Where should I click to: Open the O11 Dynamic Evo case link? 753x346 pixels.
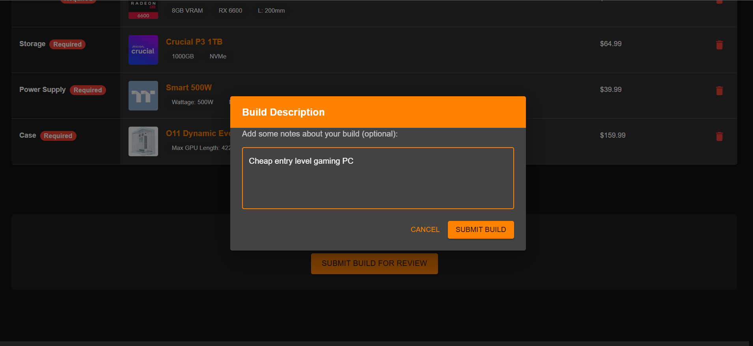(x=197, y=133)
